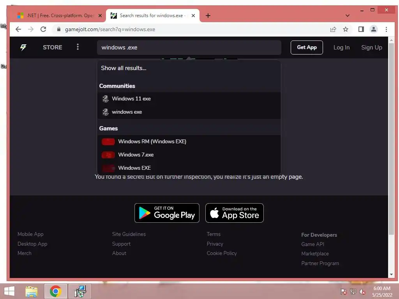Open the Site Guidelines link
Screen dimensions: 399x299
[129, 234]
